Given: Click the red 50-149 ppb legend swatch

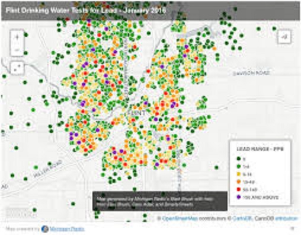Looking at the screenshot, I should tap(239, 189).
